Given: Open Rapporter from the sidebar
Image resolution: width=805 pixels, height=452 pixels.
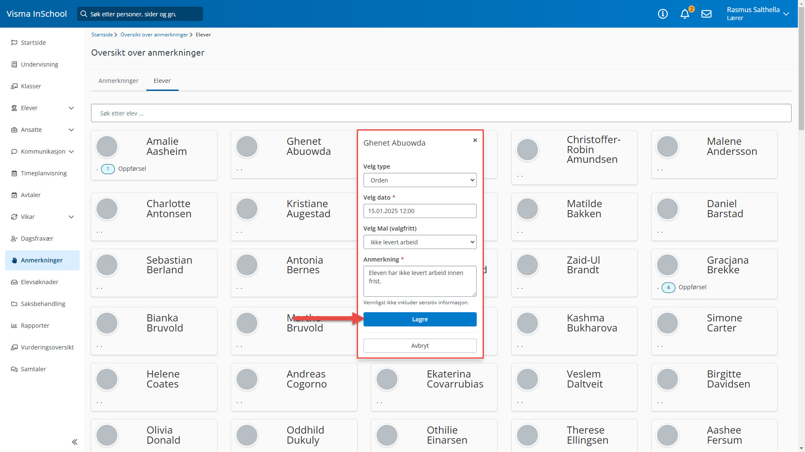Looking at the screenshot, I should 35,326.
